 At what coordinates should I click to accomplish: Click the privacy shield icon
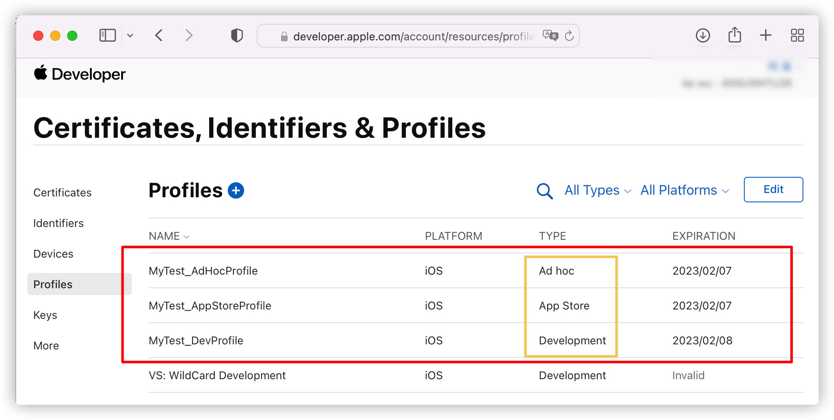point(237,35)
